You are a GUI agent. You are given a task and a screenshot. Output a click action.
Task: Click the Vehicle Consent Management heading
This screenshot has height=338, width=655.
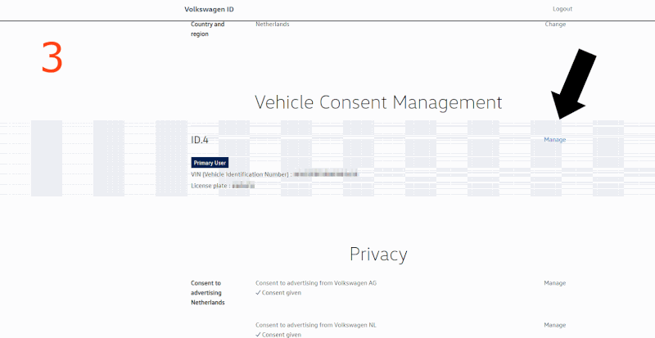(x=378, y=102)
